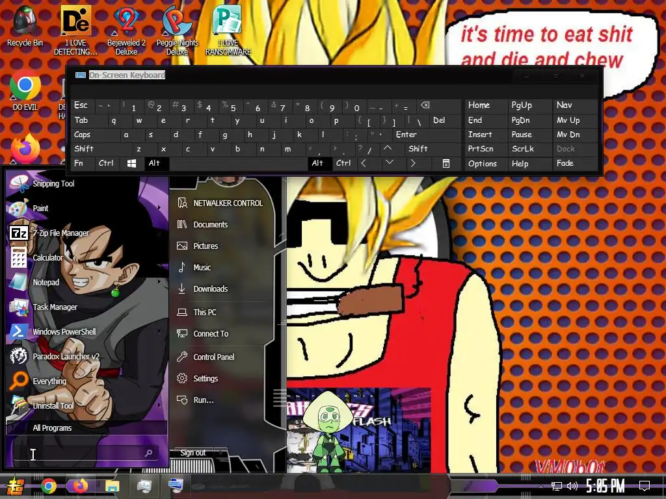The width and height of the screenshot is (666, 499).
Task: Click the Enter key on the keyboard
Action: 427,134
